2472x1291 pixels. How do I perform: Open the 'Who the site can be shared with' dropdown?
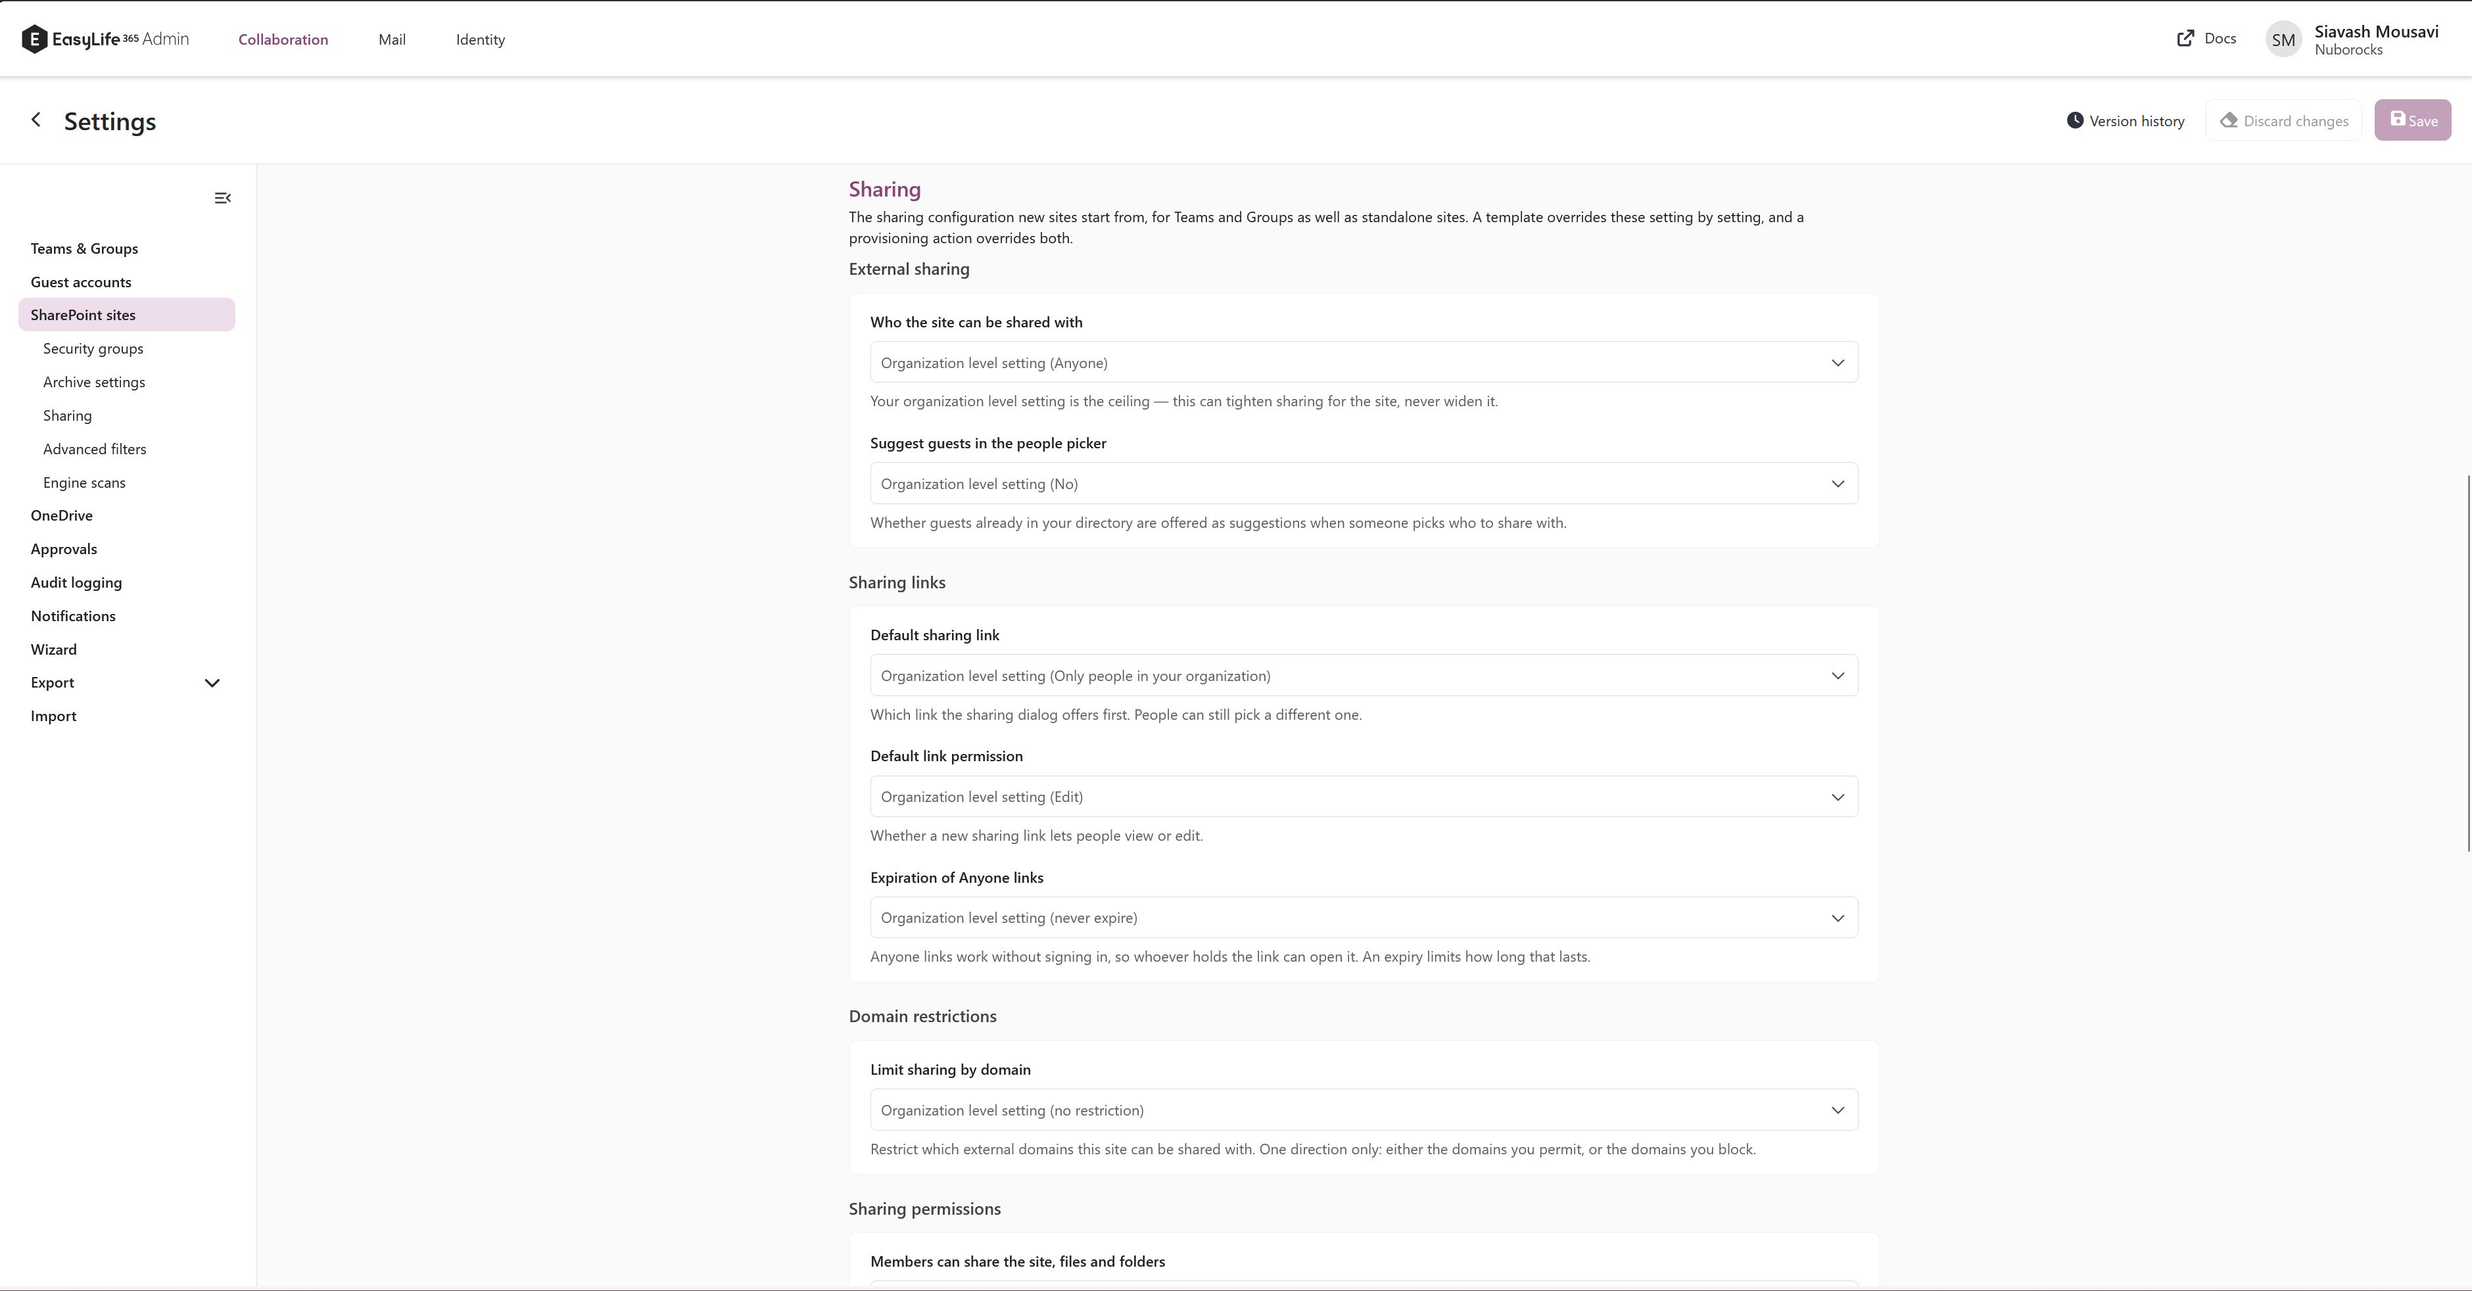tap(1364, 363)
